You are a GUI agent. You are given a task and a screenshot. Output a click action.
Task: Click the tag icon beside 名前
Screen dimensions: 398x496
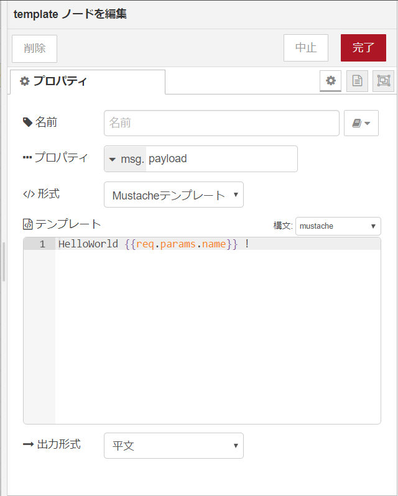pyautogui.click(x=28, y=122)
